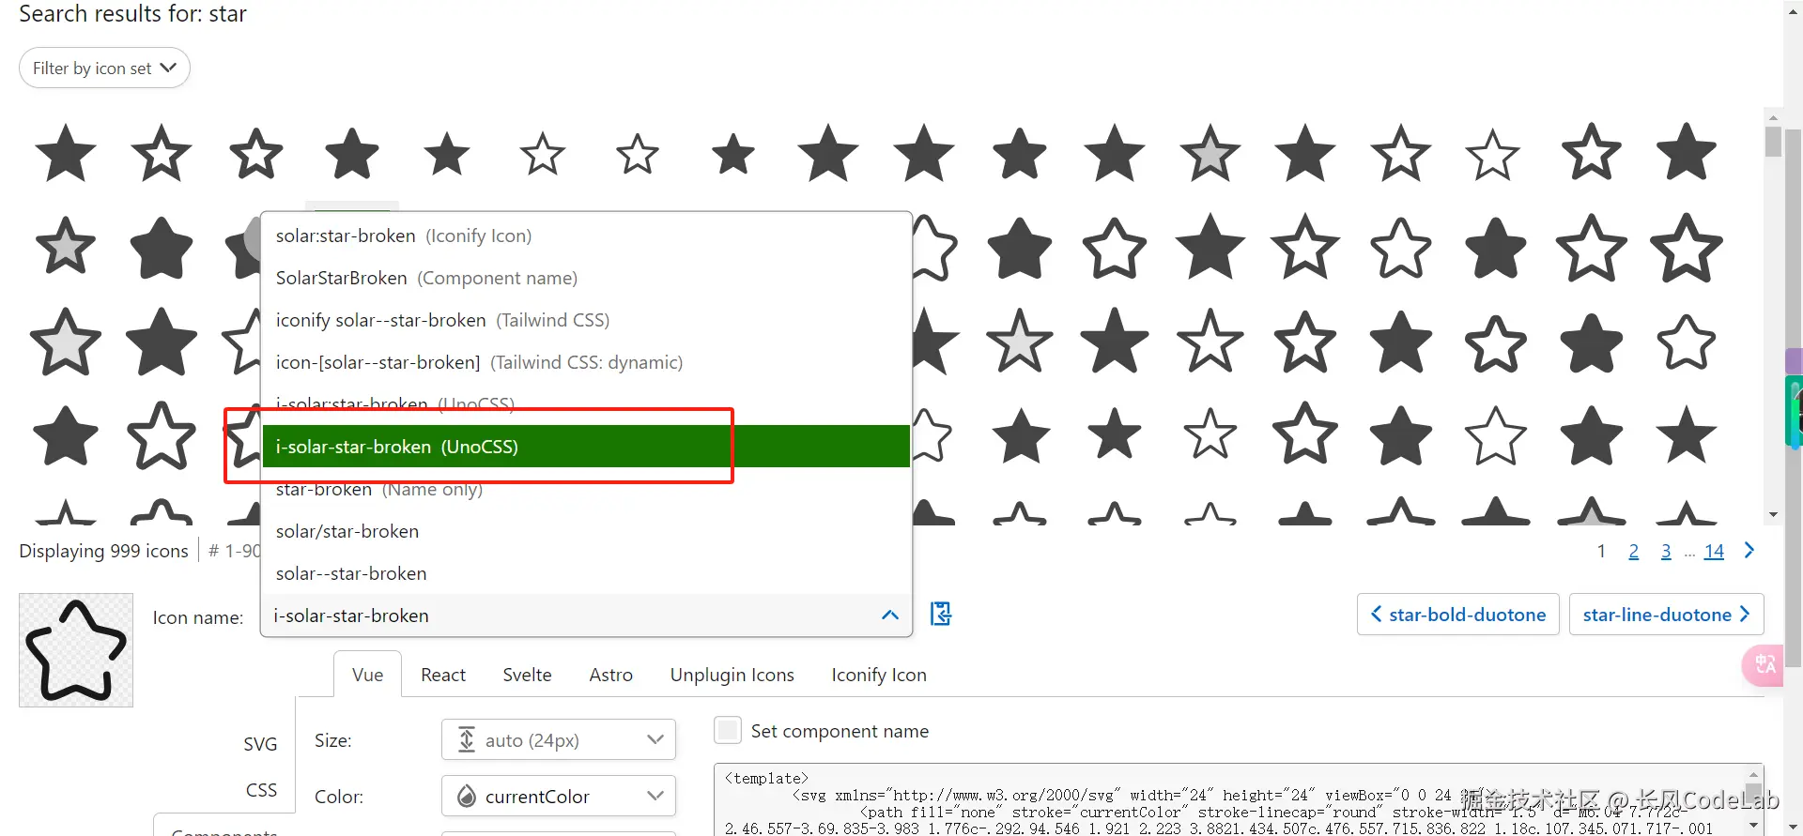
Task: Choose SolarStarBroken (Component name) option
Action: (x=586, y=278)
